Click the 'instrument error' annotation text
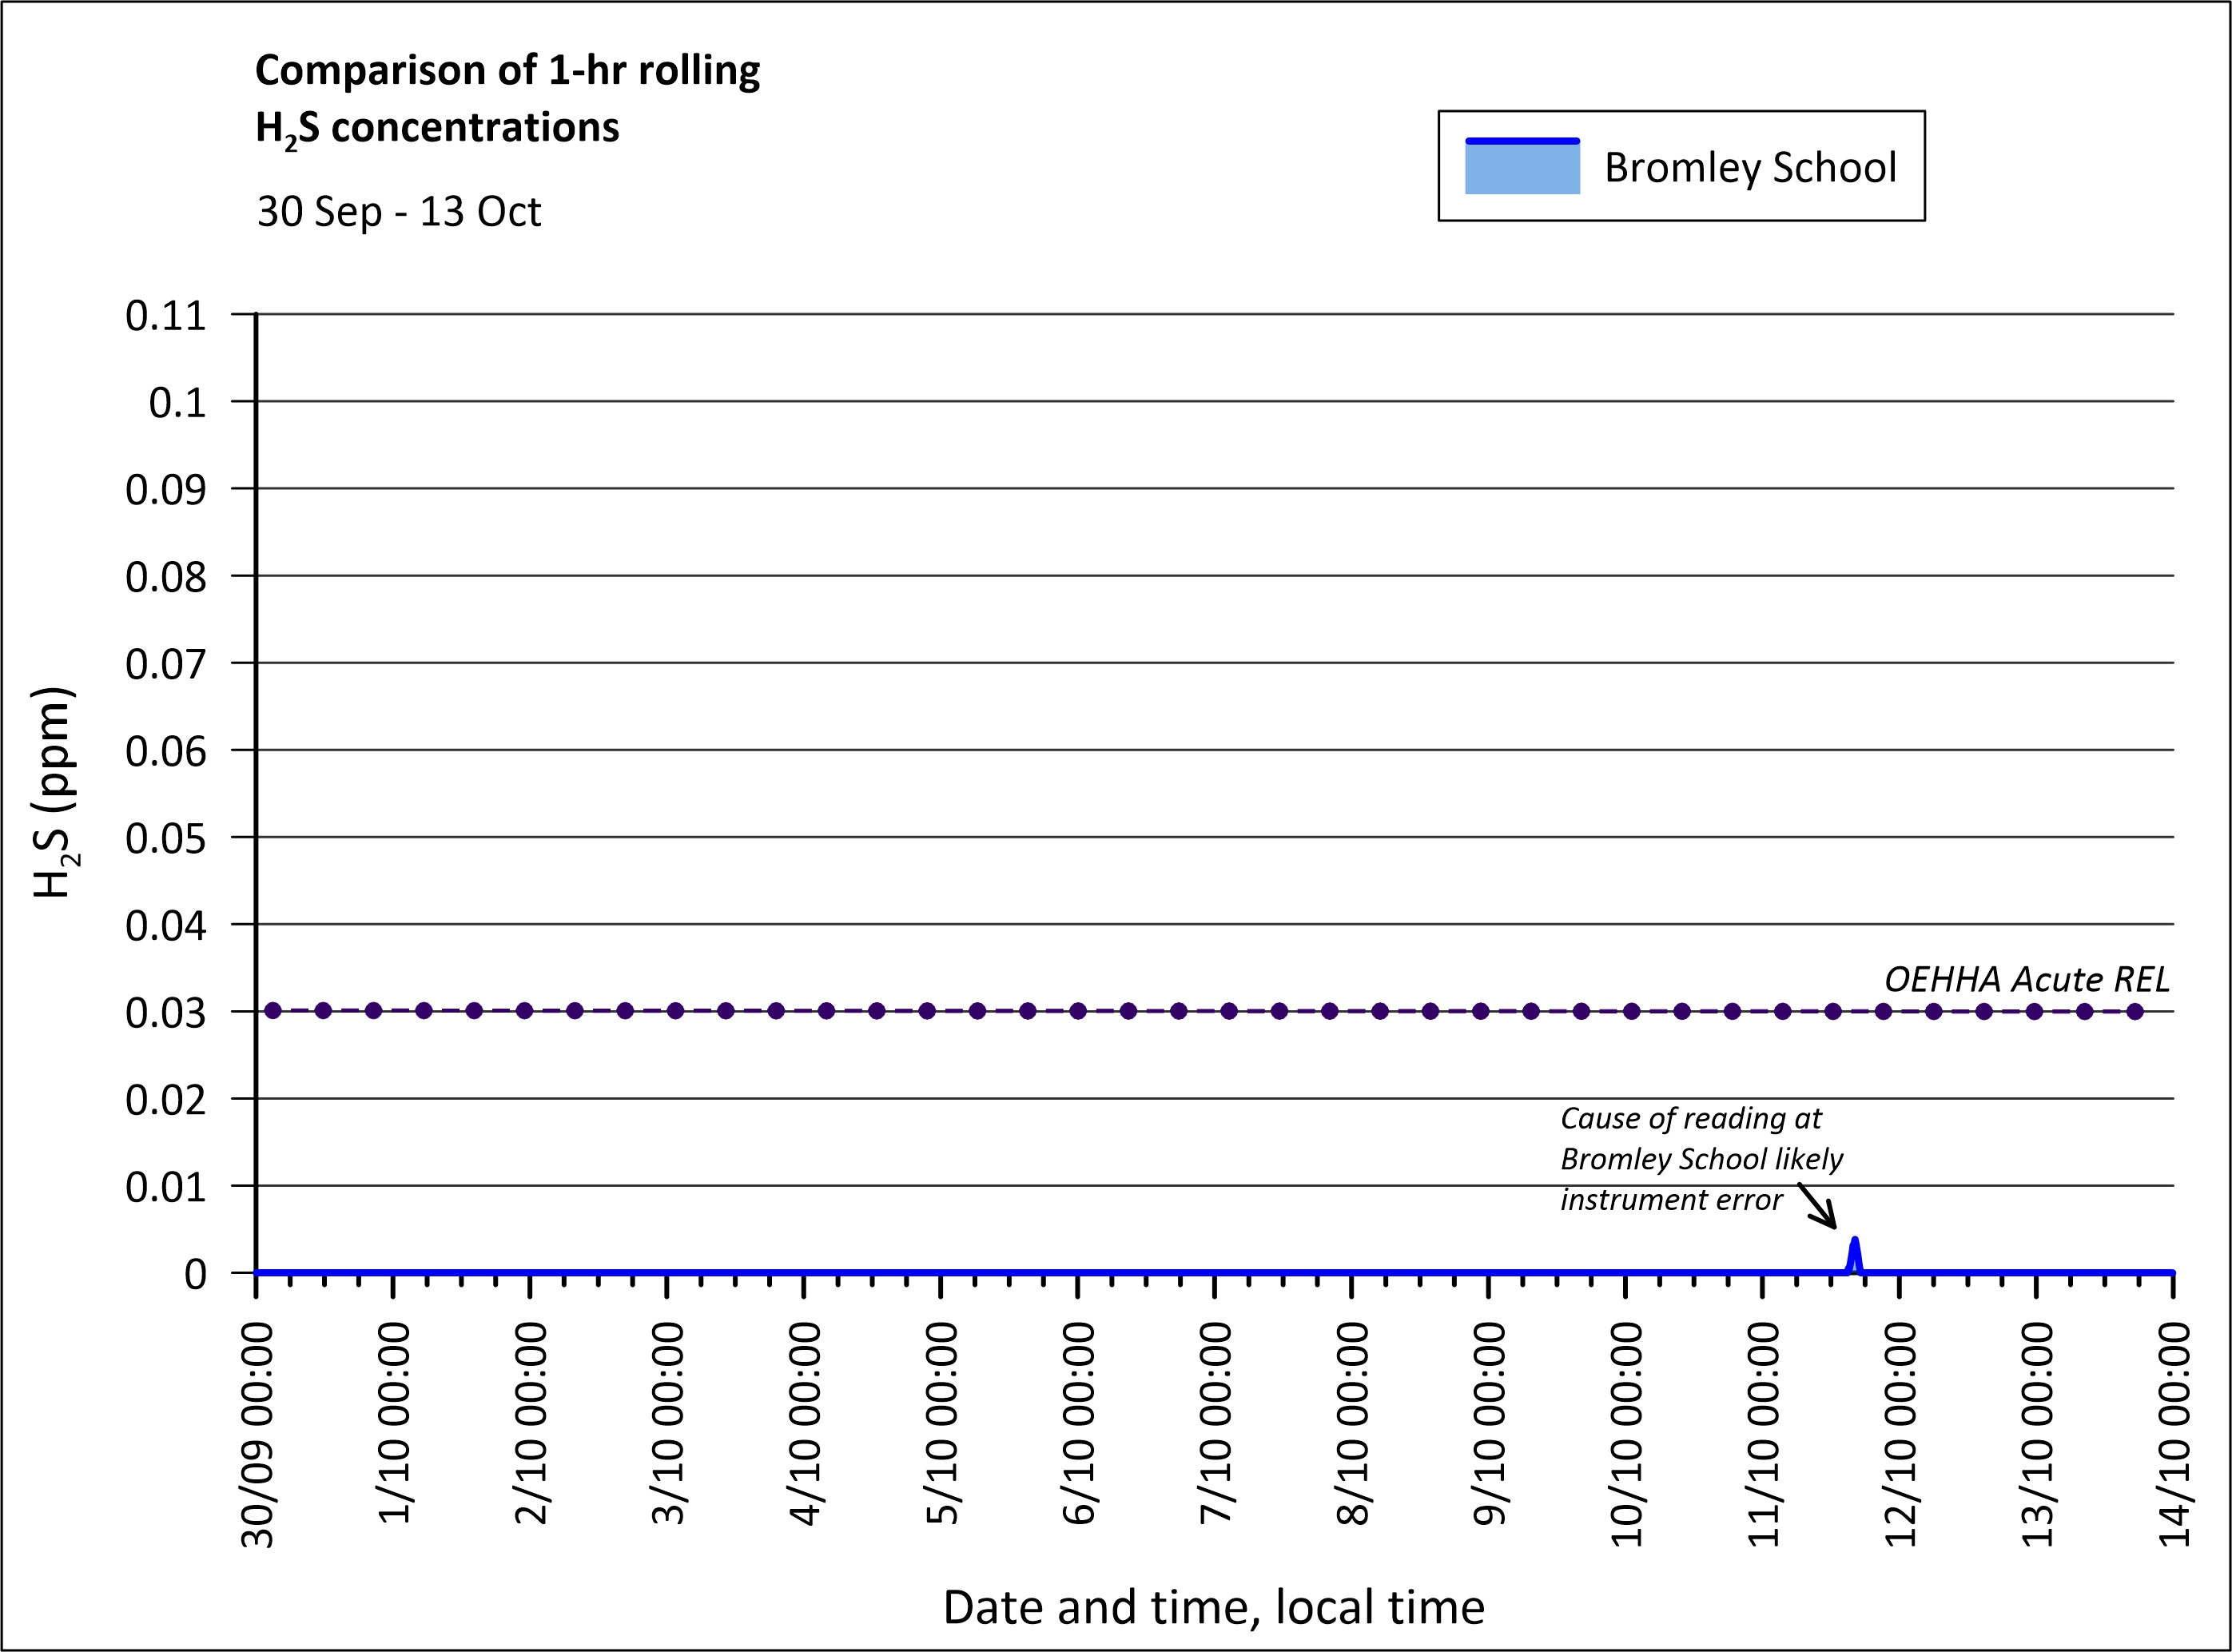The height and width of the screenshot is (1652, 2232). [1671, 1199]
